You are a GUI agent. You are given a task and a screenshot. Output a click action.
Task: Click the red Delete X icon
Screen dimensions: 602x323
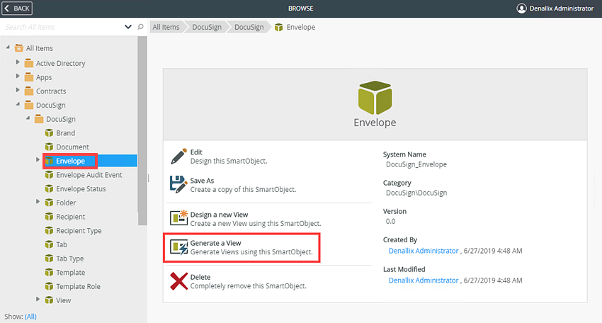(178, 281)
